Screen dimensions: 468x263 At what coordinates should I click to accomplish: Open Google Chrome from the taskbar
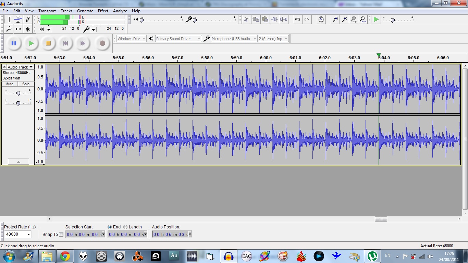point(65,256)
